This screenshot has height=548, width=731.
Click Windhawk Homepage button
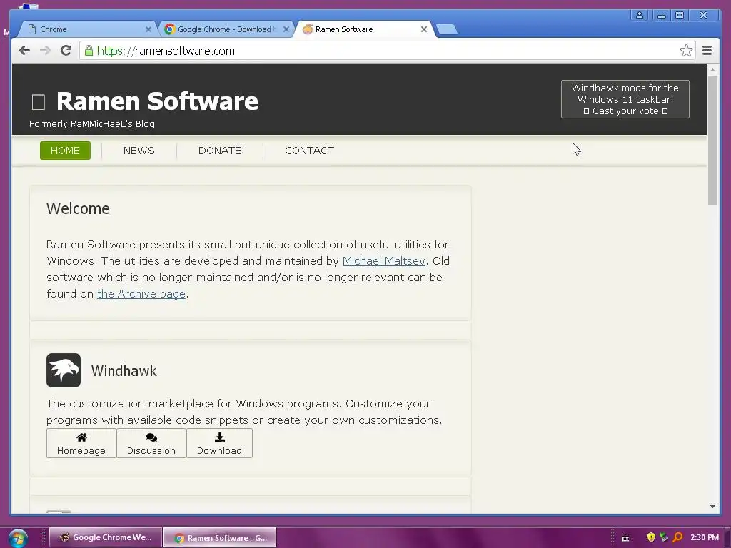tap(81, 443)
